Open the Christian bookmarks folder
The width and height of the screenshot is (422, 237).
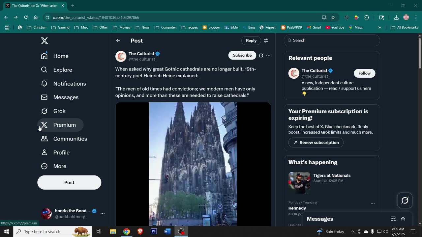pyautogui.click(x=36, y=27)
